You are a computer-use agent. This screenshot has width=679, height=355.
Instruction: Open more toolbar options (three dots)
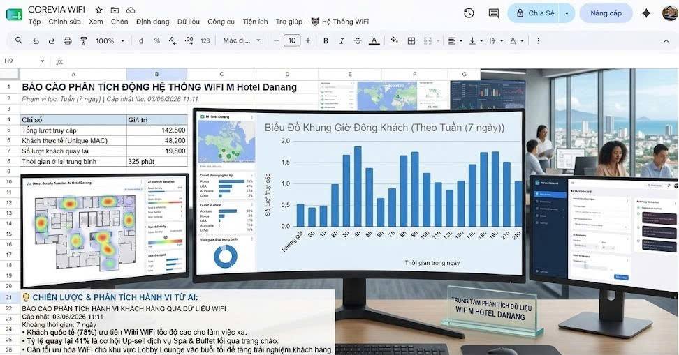[x=539, y=40]
